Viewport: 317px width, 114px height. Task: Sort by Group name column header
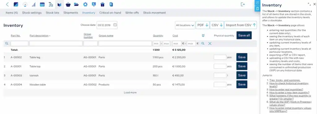pyautogui.click(x=106, y=36)
